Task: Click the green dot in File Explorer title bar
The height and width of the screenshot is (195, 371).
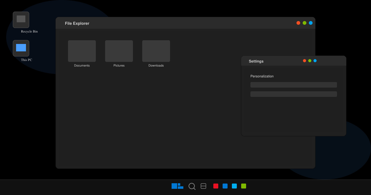Action: tap(305, 23)
